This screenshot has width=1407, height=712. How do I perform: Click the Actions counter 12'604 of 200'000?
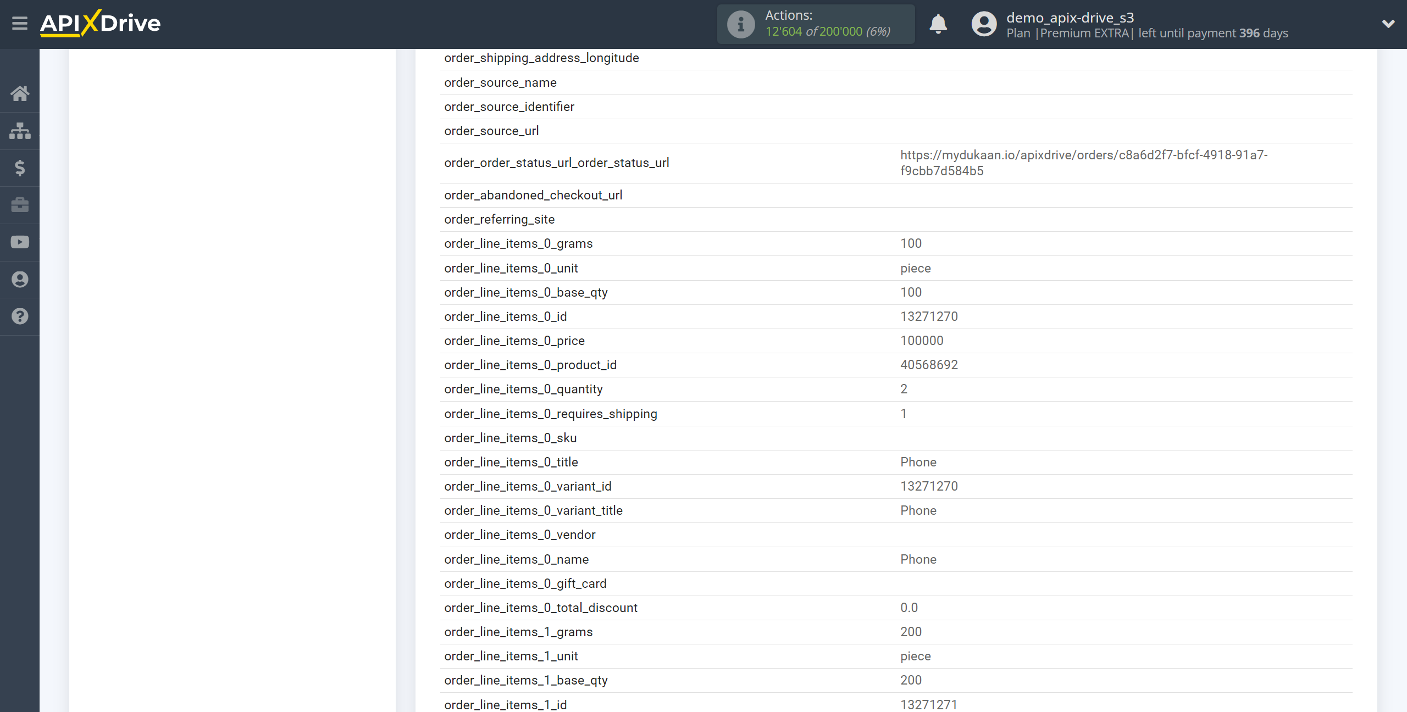coord(828,31)
